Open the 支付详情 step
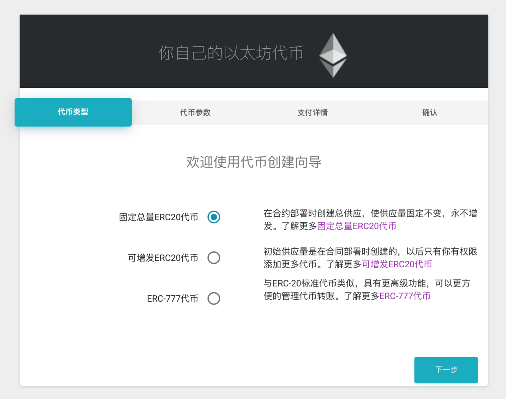 tap(312, 113)
